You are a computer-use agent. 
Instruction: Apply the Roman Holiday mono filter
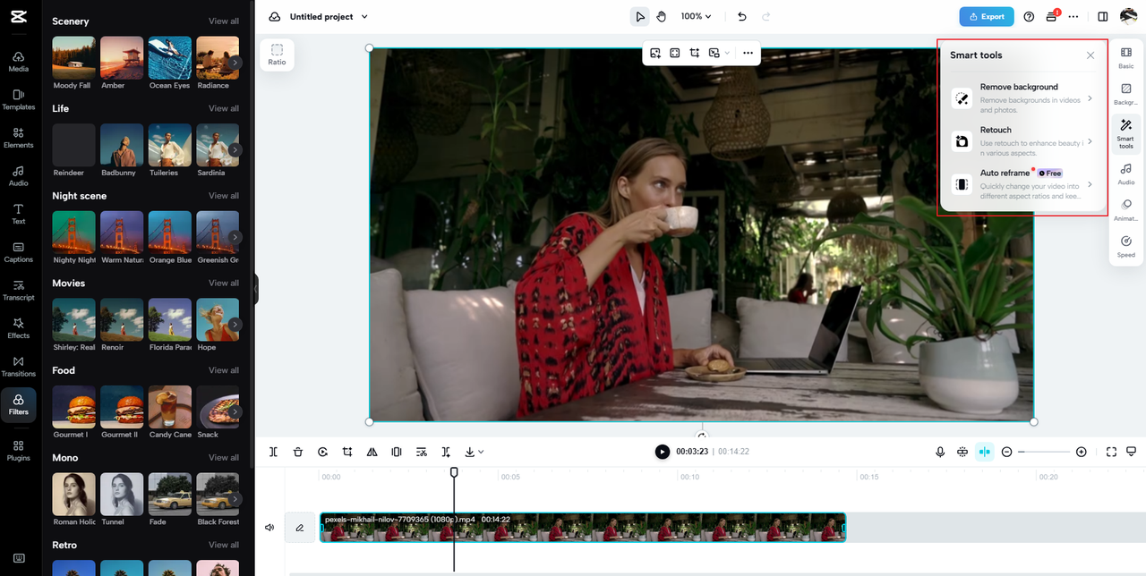tap(73, 495)
